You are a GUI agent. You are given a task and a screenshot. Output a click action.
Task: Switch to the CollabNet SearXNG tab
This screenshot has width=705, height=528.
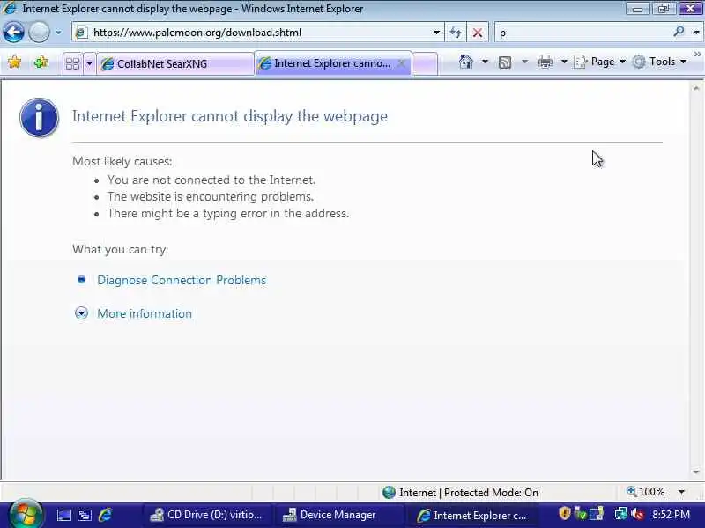(175, 63)
